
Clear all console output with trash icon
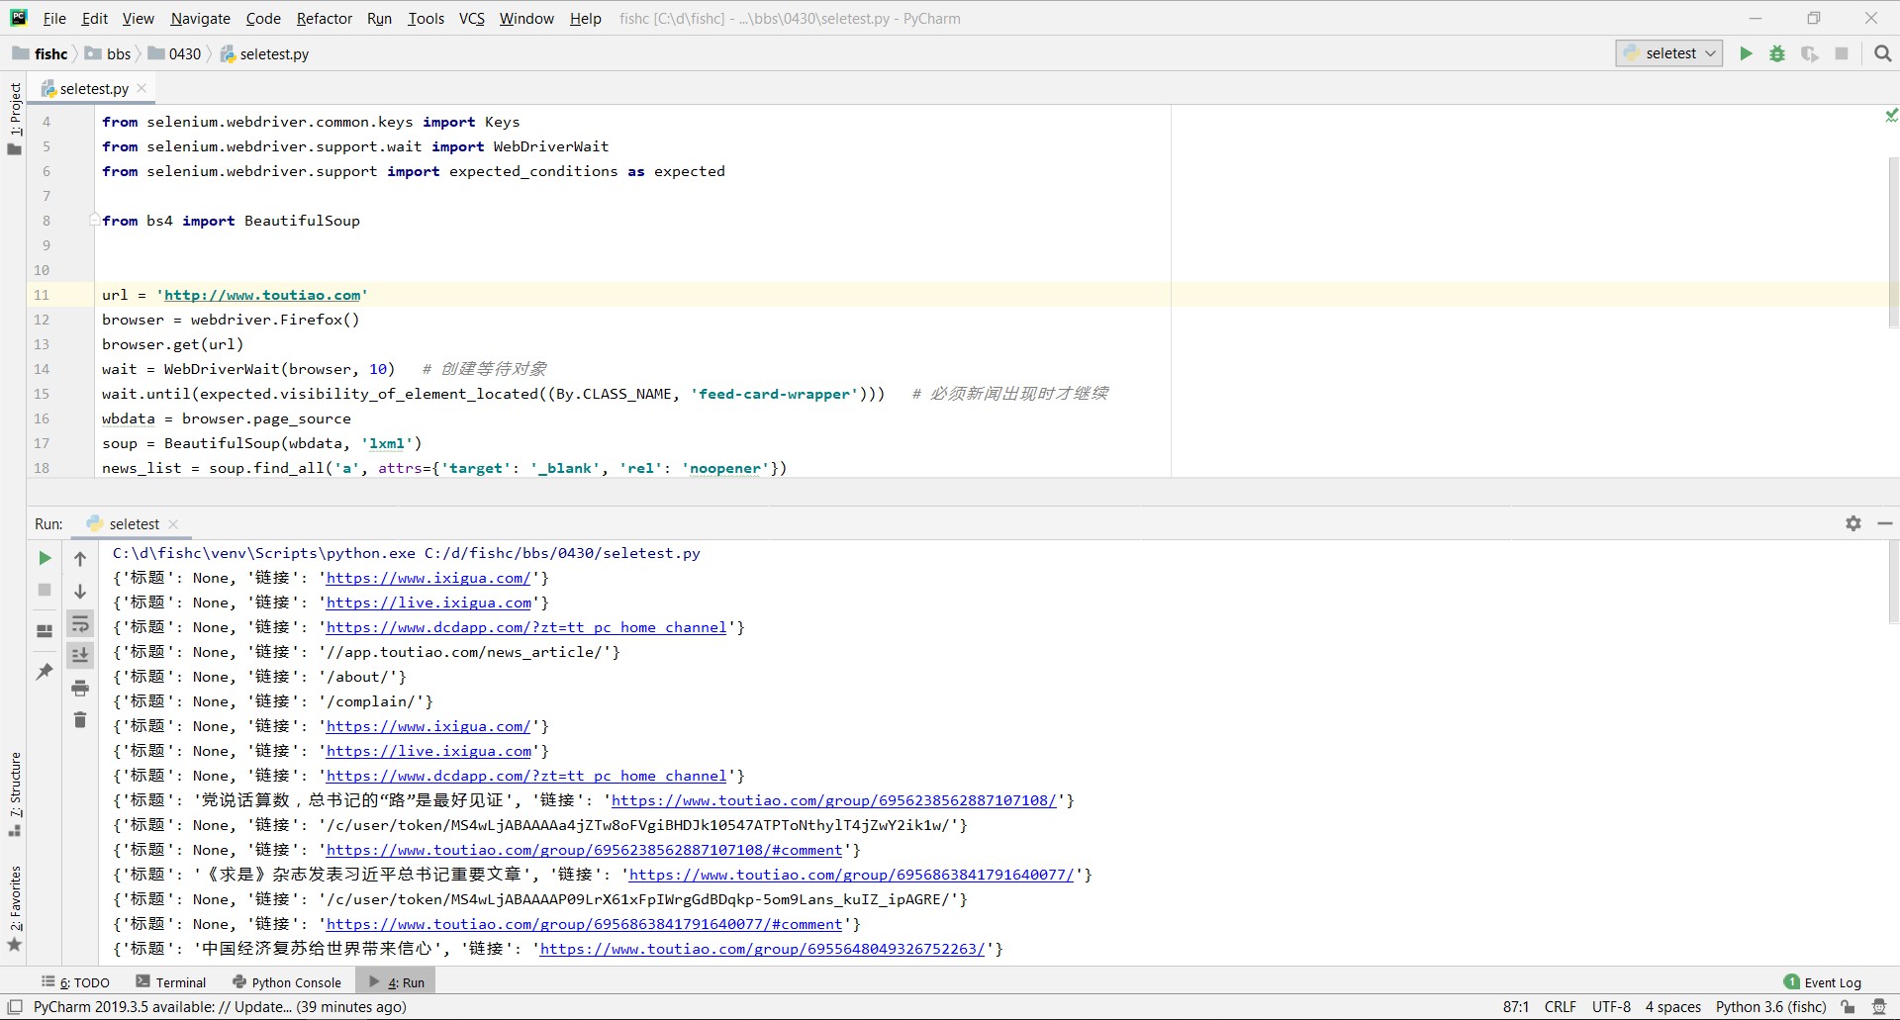[80, 719]
